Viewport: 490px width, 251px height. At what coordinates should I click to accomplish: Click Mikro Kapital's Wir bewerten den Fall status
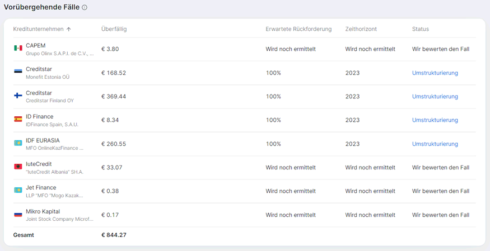[x=441, y=215]
